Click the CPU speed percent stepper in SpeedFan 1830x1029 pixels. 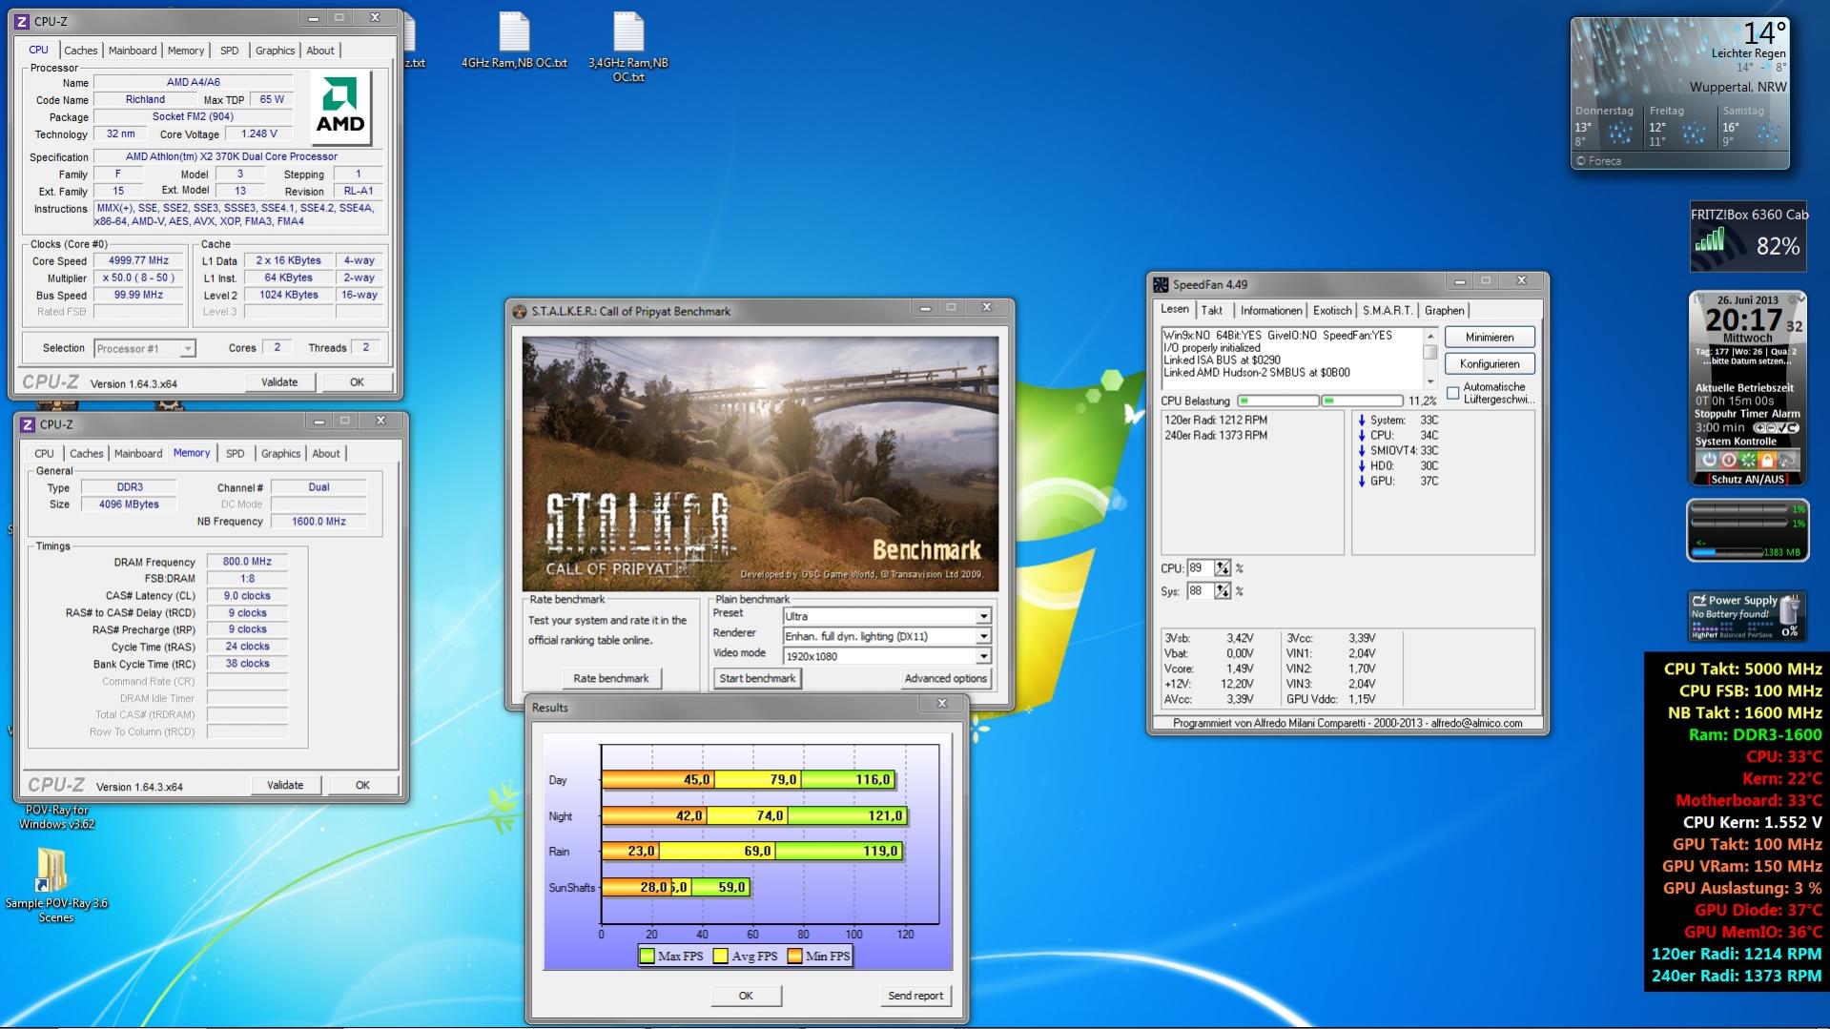tap(1223, 568)
